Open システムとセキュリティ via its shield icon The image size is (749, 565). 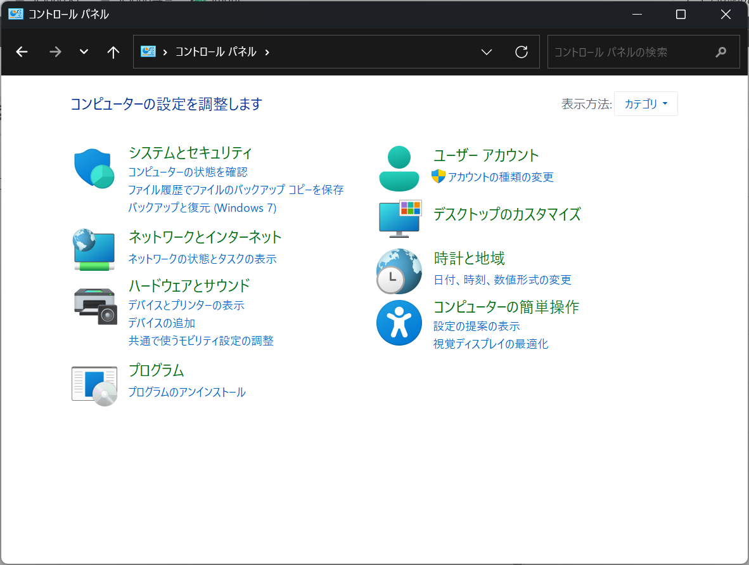(x=94, y=168)
